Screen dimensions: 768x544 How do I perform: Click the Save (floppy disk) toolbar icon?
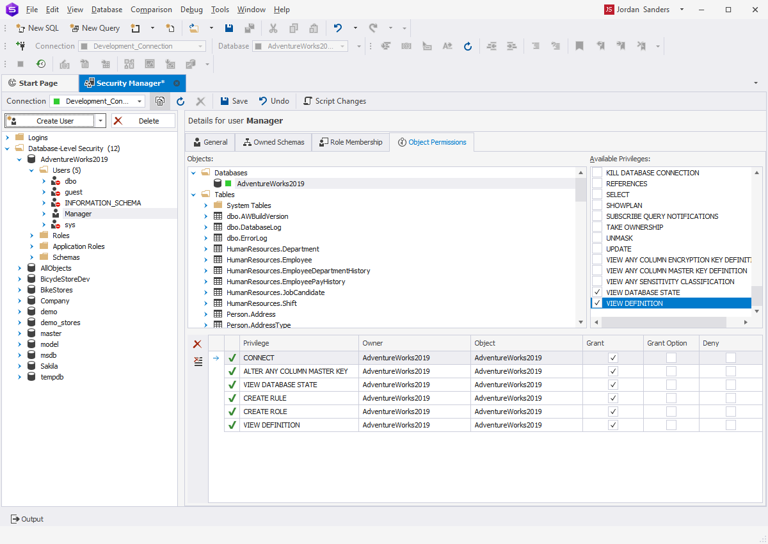(228, 28)
